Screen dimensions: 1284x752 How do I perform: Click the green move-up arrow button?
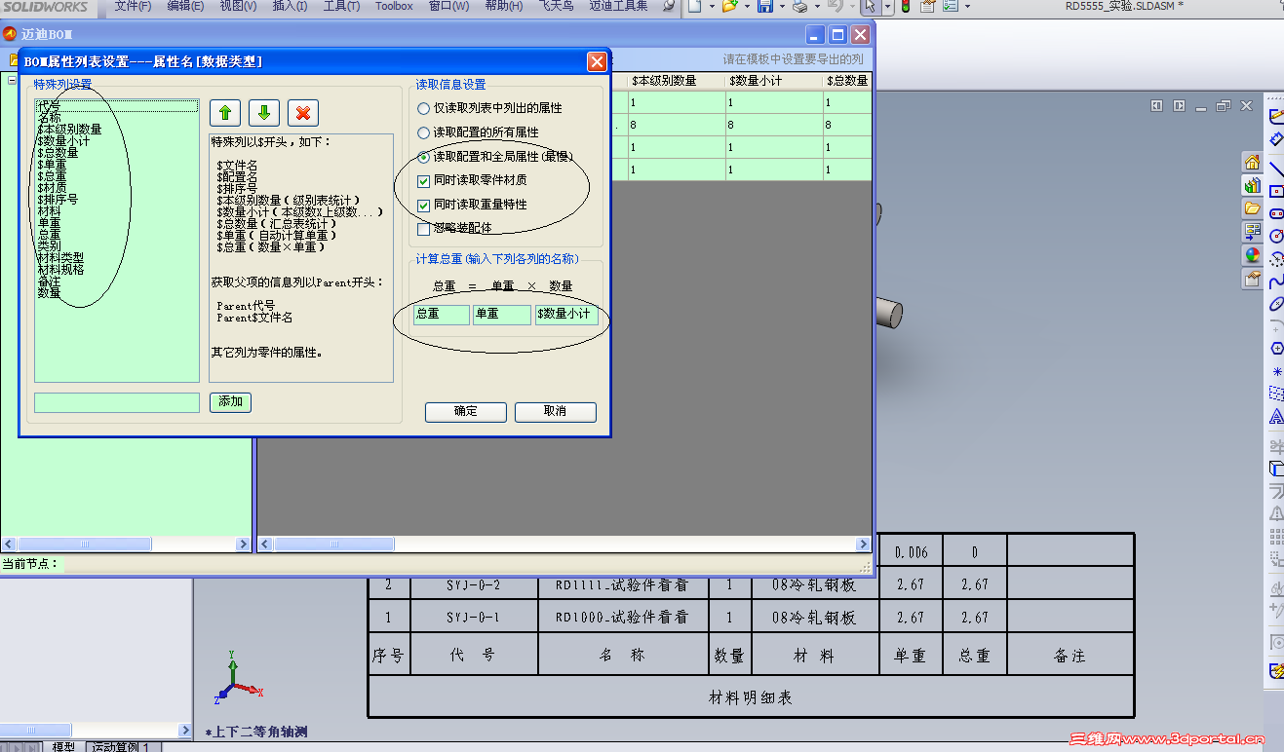(x=224, y=112)
